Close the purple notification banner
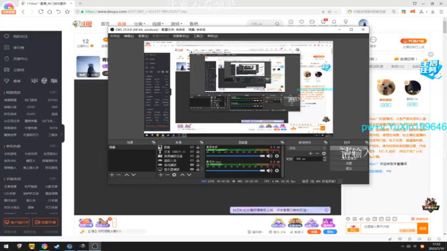 coord(326,210)
